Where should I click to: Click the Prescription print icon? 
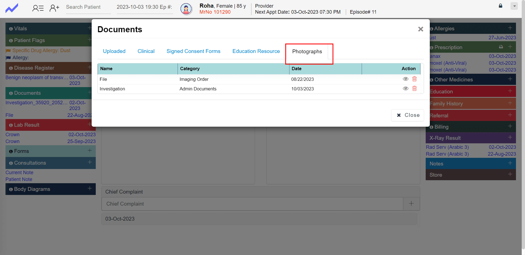[501, 47]
